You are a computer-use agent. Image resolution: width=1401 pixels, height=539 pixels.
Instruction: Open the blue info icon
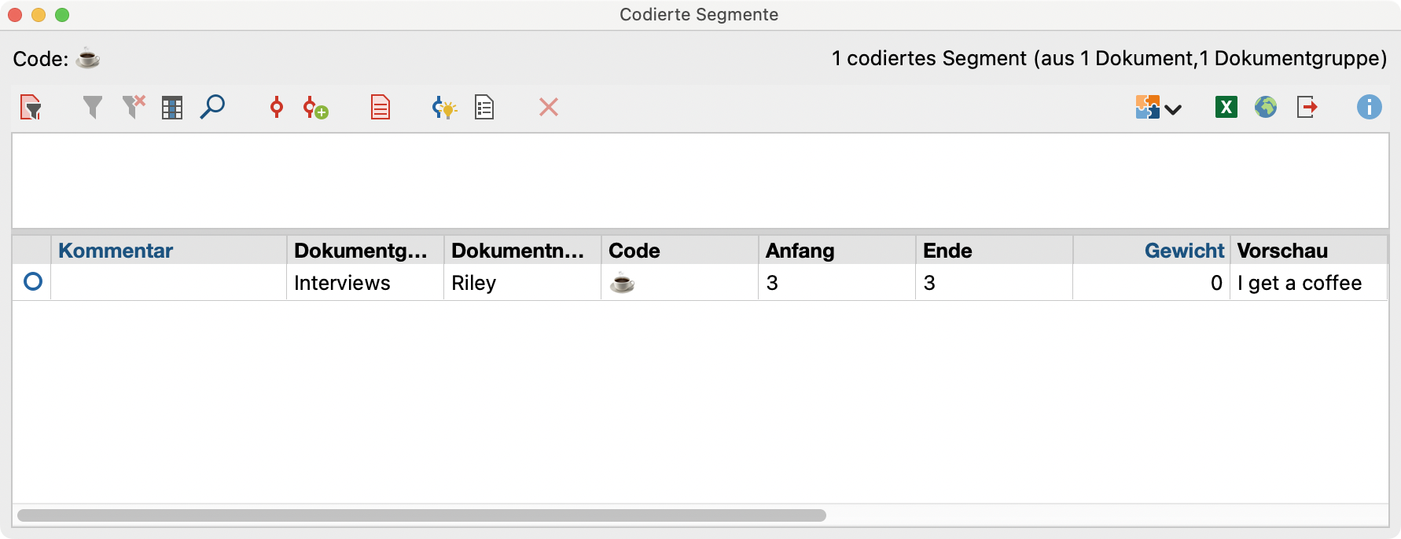1370,107
